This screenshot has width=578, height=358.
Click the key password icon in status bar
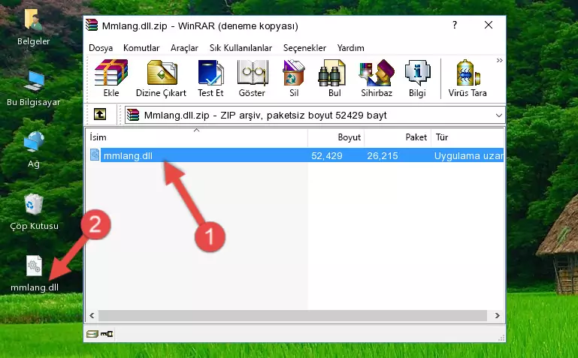point(107,334)
